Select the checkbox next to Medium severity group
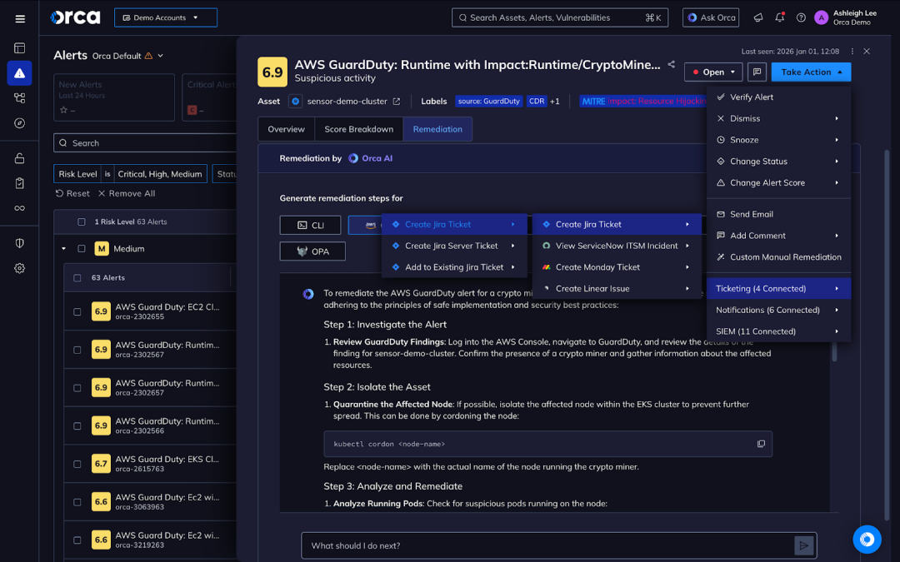Screen dimensions: 900x562 pos(80,248)
